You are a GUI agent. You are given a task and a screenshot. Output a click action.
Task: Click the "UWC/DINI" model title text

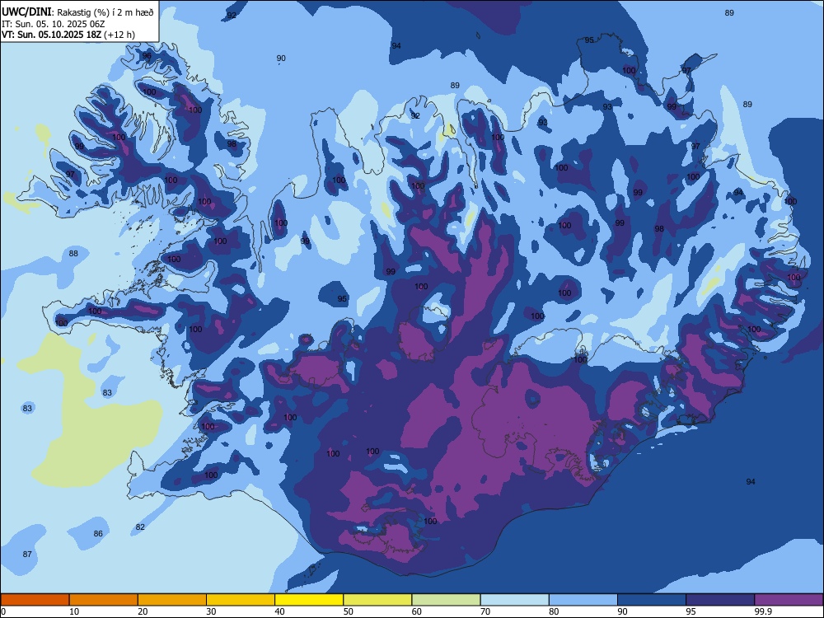tap(26, 12)
